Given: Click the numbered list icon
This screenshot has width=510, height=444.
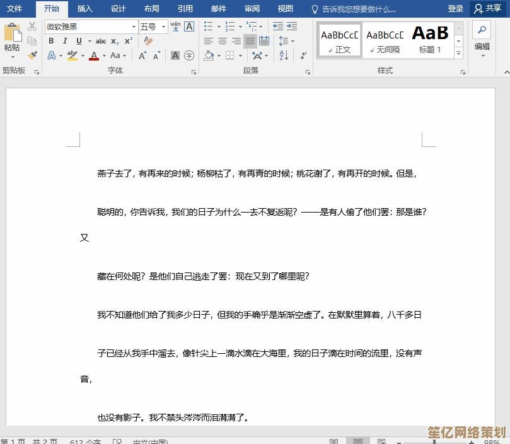Looking at the screenshot, I should click(x=230, y=26).
